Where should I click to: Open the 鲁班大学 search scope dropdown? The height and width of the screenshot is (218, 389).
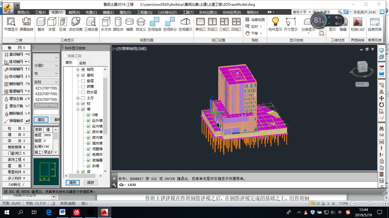click(310, 12)
